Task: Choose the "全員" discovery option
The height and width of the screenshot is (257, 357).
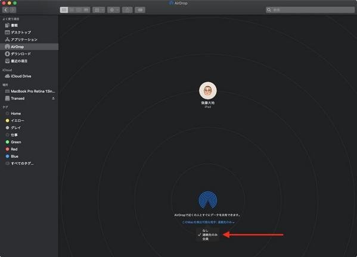Action: 206,239
